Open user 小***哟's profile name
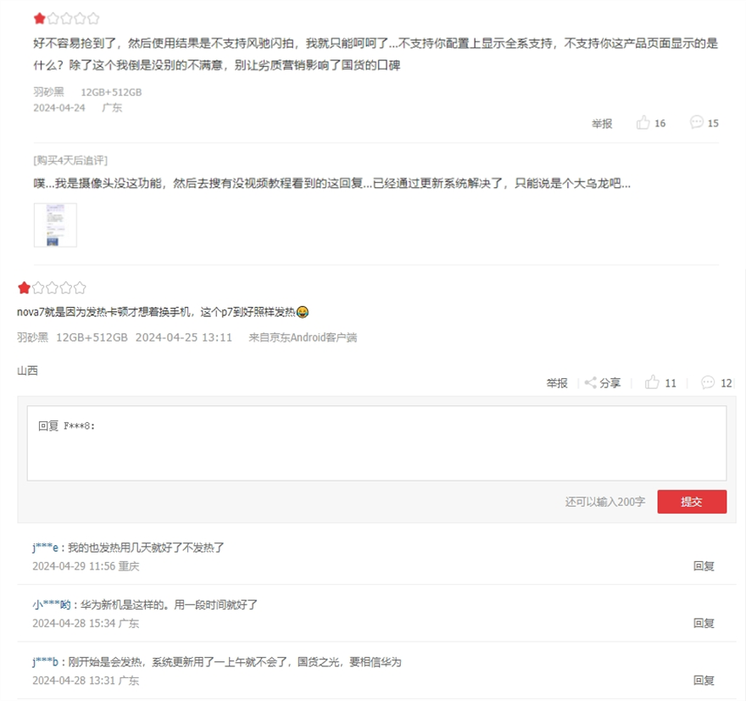This screenshot has width=746, height=701. click(x=52, y=605)
